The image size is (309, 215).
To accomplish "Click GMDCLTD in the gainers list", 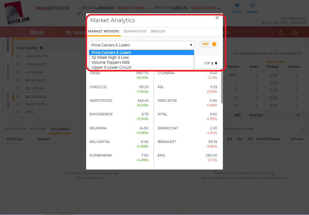I will (x=98, y=87).
